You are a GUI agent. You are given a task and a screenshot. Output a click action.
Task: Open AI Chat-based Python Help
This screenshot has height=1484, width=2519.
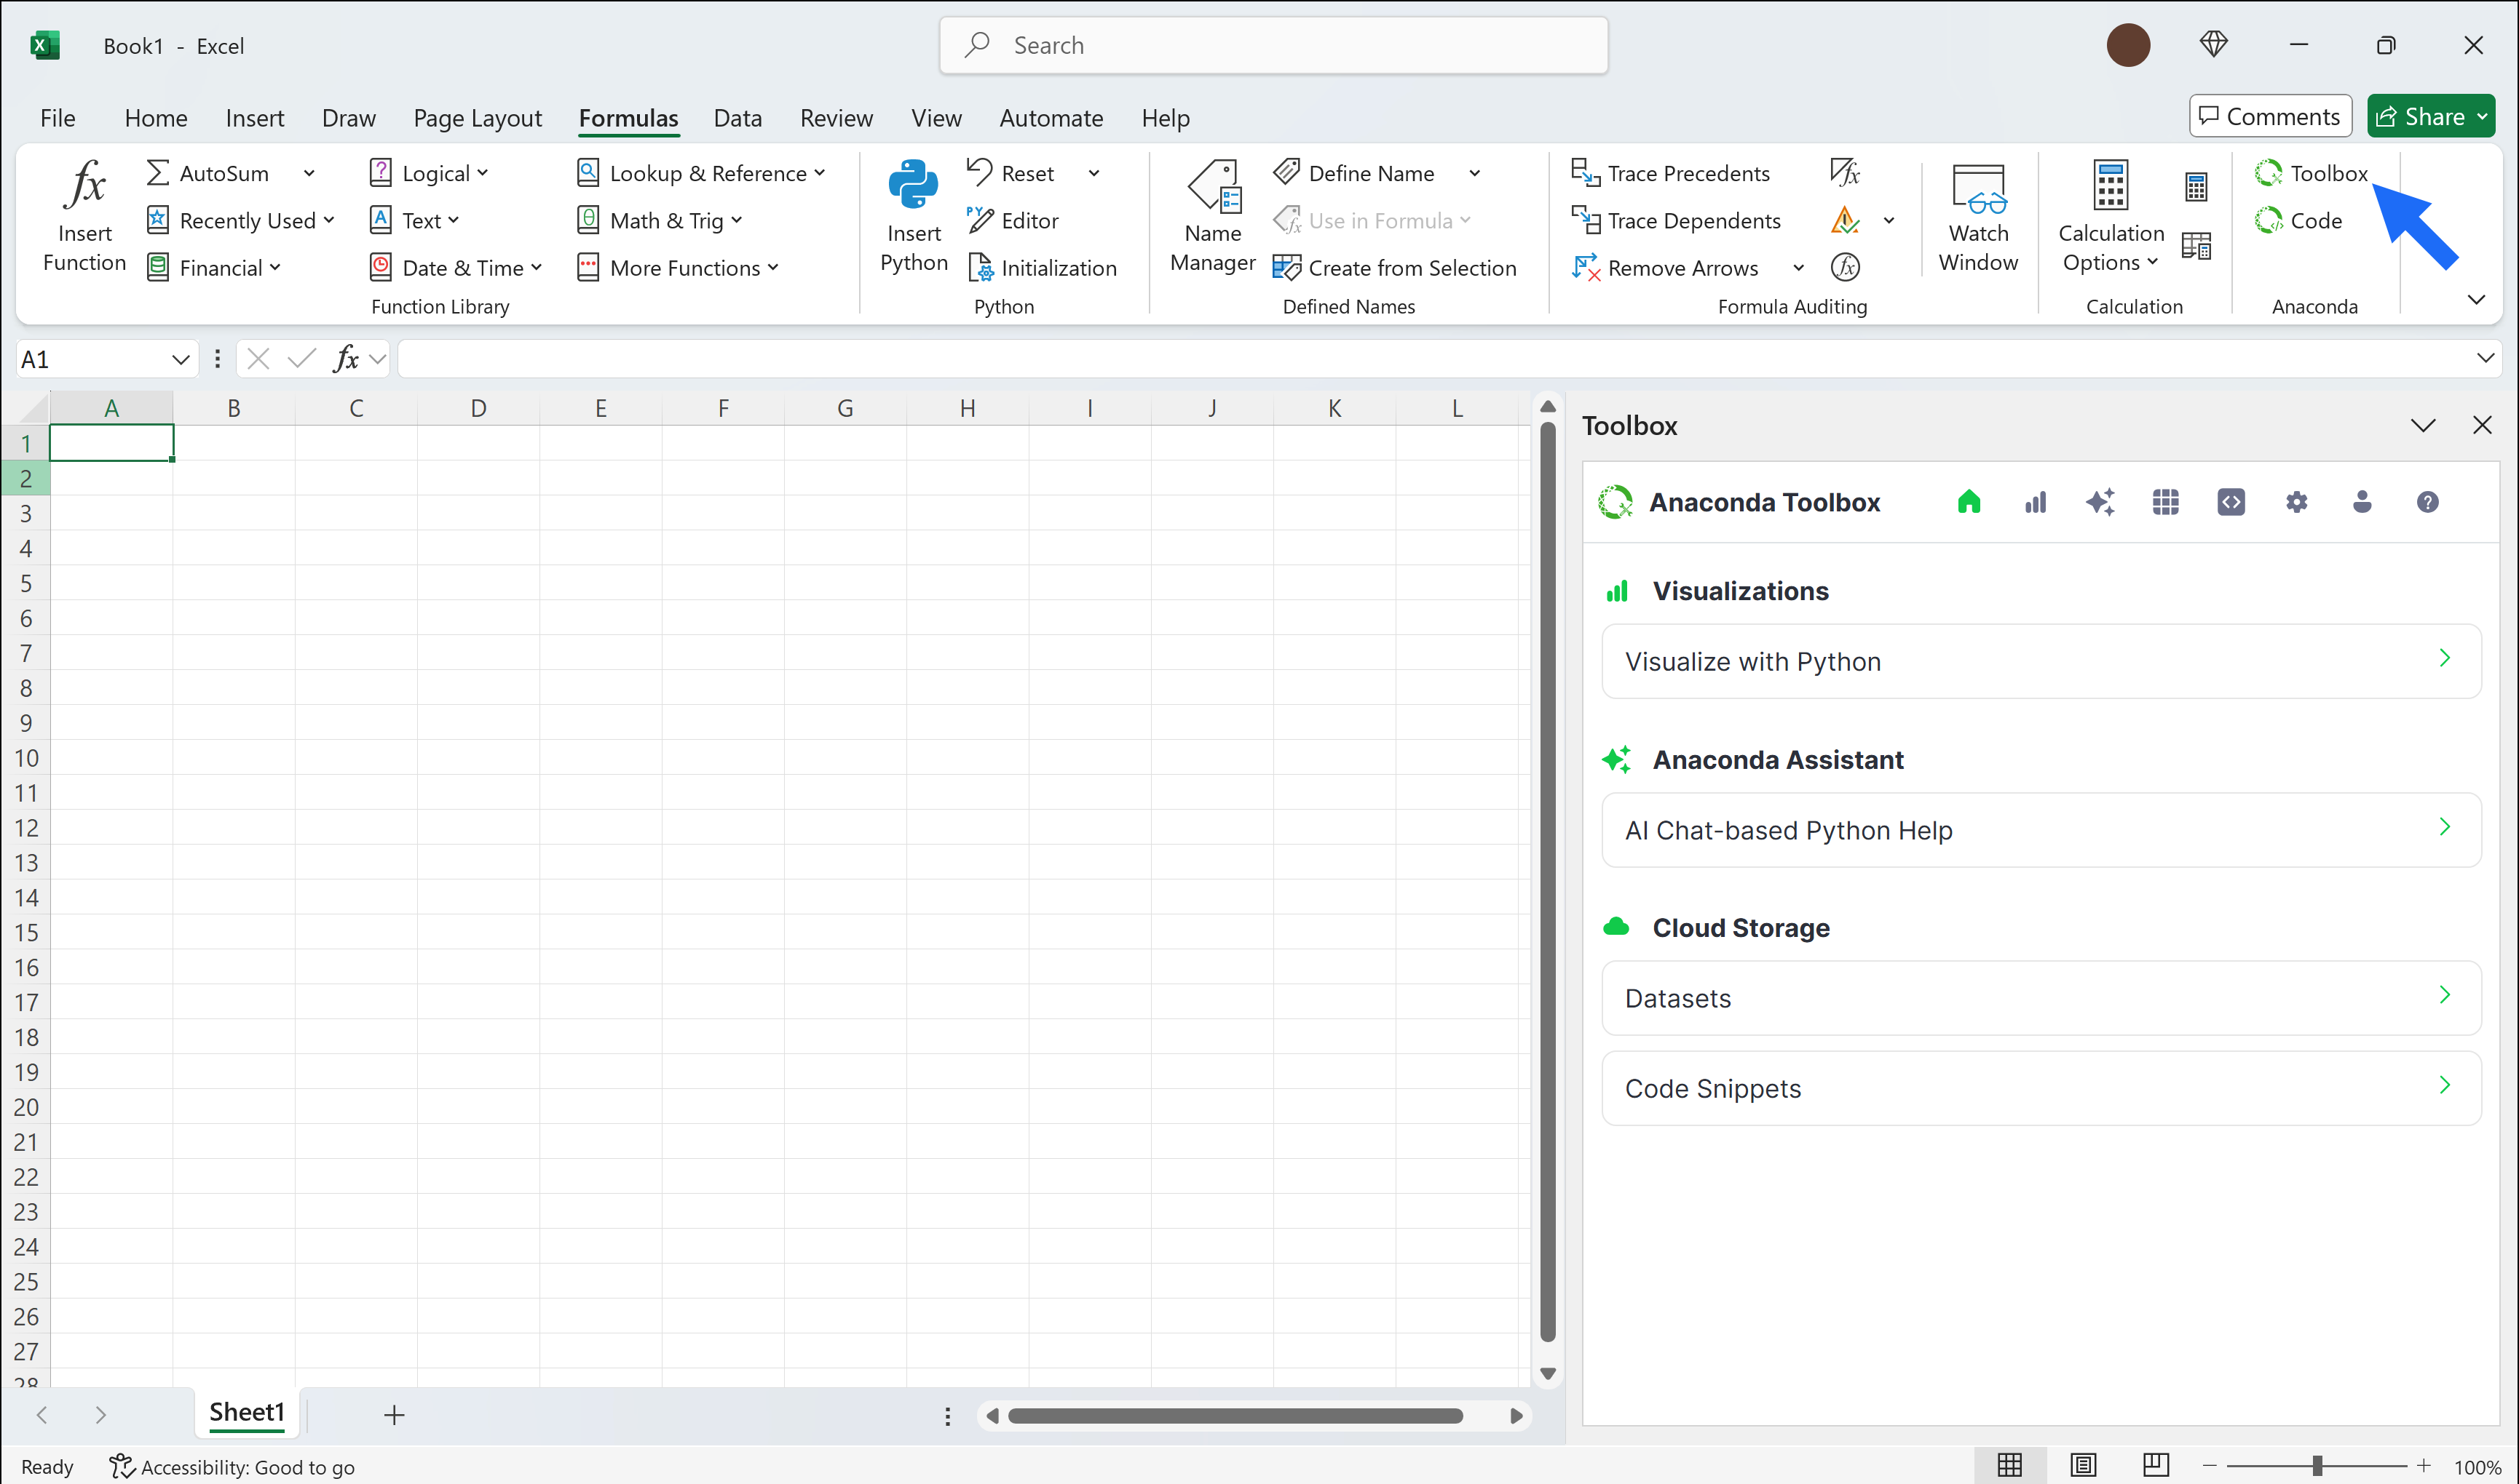(x=2041, y=829)
